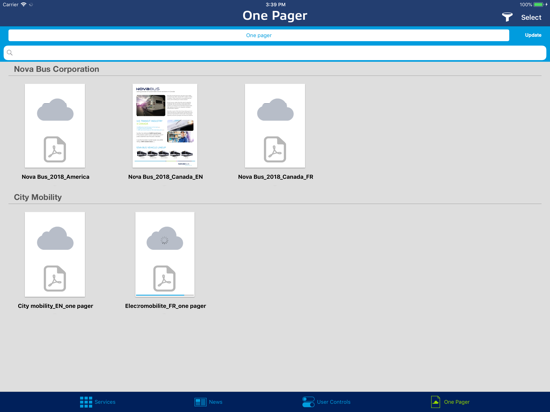Switch to the One Pager tab

pos(450,402)
